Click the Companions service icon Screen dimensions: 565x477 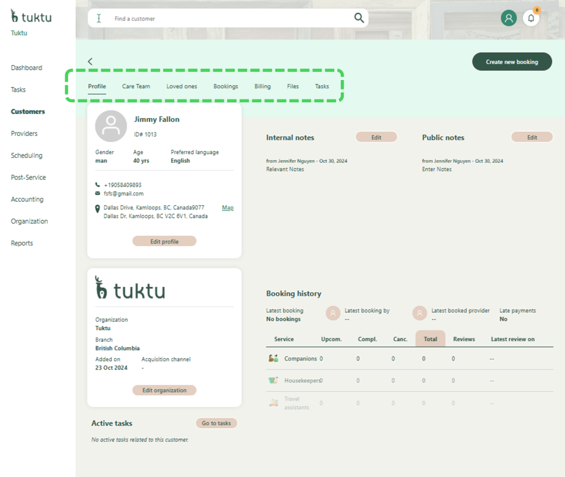tap(273, 358)
